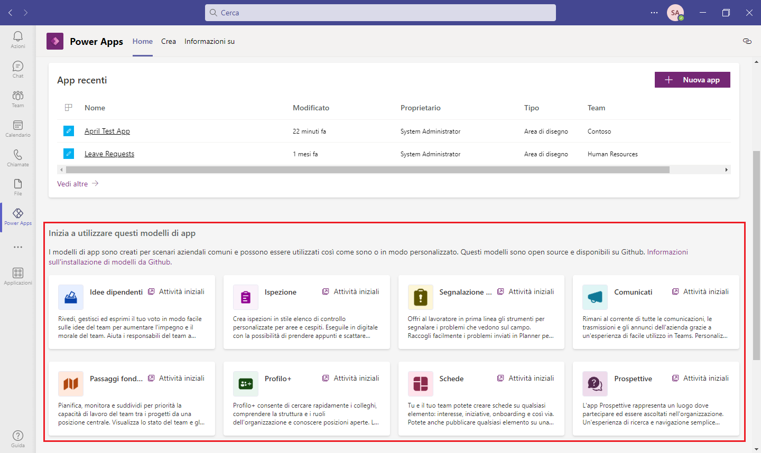Viewport: 761px width, 453px height.
Task: Open Chiamate in the sidebar
Action: (x=18, y=158)
